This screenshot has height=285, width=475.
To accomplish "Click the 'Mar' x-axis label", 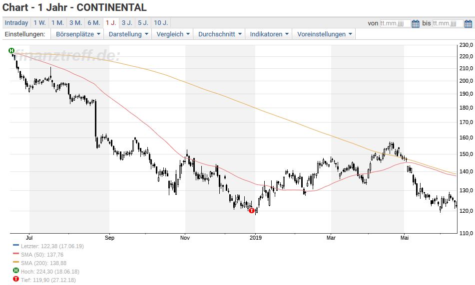I will pos(331,238).
